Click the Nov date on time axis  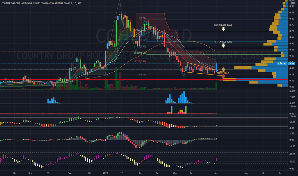[x=30, y=173]
